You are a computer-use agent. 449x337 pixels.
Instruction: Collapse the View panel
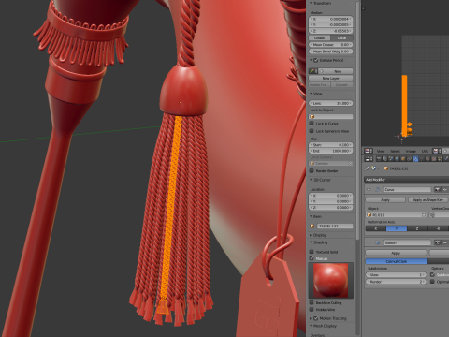point(311,94)
